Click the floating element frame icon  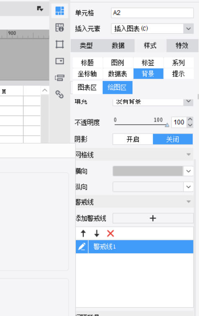pyautogui.click(x=59, y=44)
